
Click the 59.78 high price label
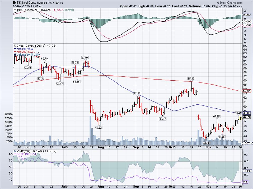coord(75,62)
